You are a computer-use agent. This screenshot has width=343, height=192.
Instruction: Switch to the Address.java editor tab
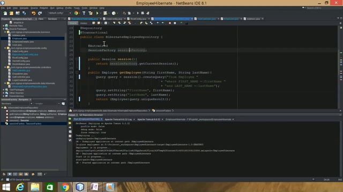tap(253, 19)
